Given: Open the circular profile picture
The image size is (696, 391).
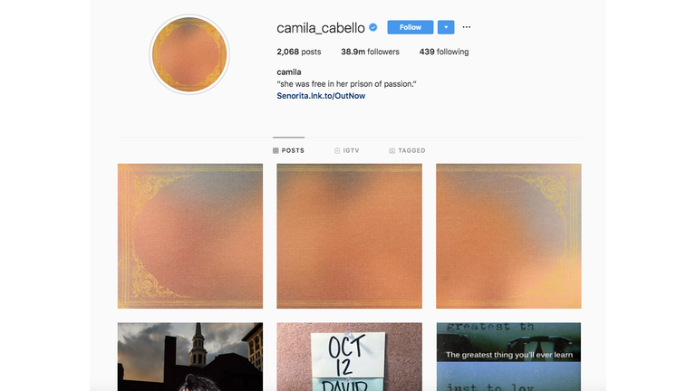Looking at the screenshot, I should [x=189, y=54].
